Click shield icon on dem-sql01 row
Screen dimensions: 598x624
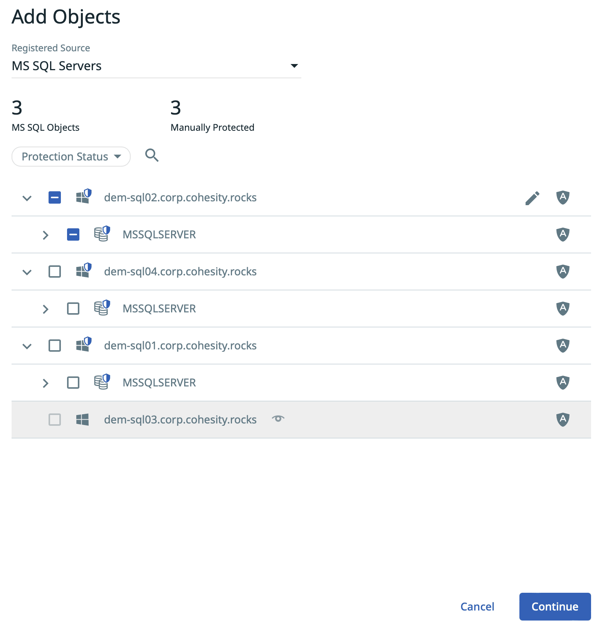pos(563,346)
